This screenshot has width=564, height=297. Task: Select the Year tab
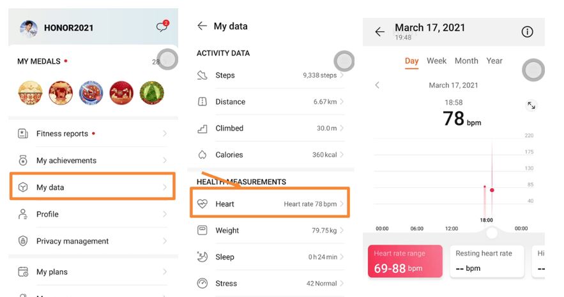[494, 61]
